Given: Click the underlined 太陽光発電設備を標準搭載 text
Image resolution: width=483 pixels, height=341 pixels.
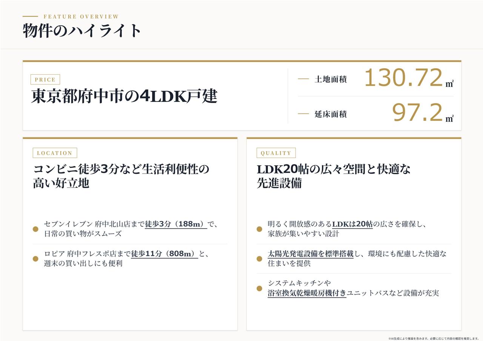Looking at the screenshot, I should [311, 254].
